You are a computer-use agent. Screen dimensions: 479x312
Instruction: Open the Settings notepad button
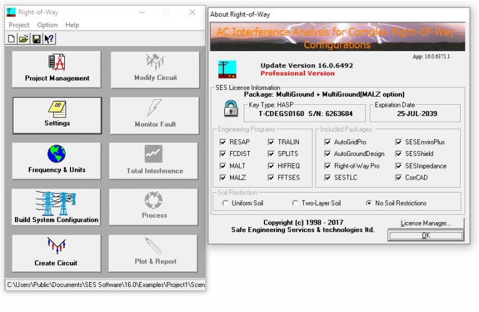click(x=57, y=115)
